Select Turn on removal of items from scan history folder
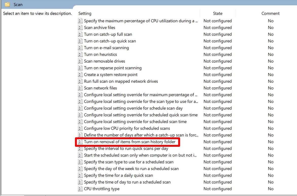297x196 pixels. coord(129,142)
